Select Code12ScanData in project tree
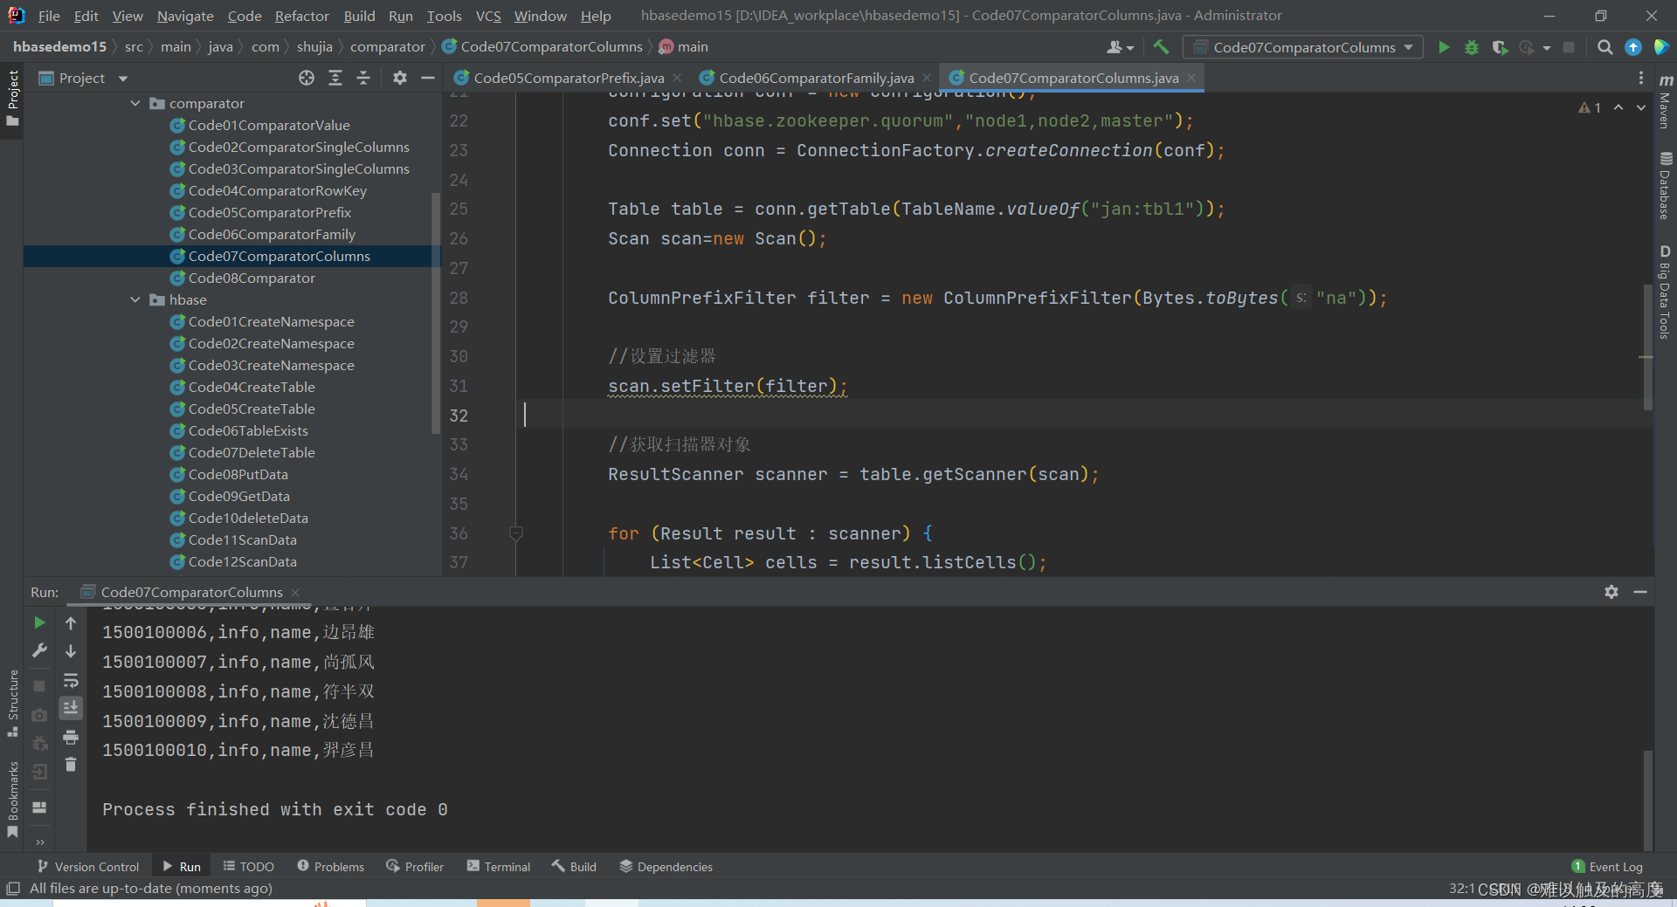Image resolution: width=1677 pixels, height=907 pixels. pyautogui.click(x=242, y=561)
